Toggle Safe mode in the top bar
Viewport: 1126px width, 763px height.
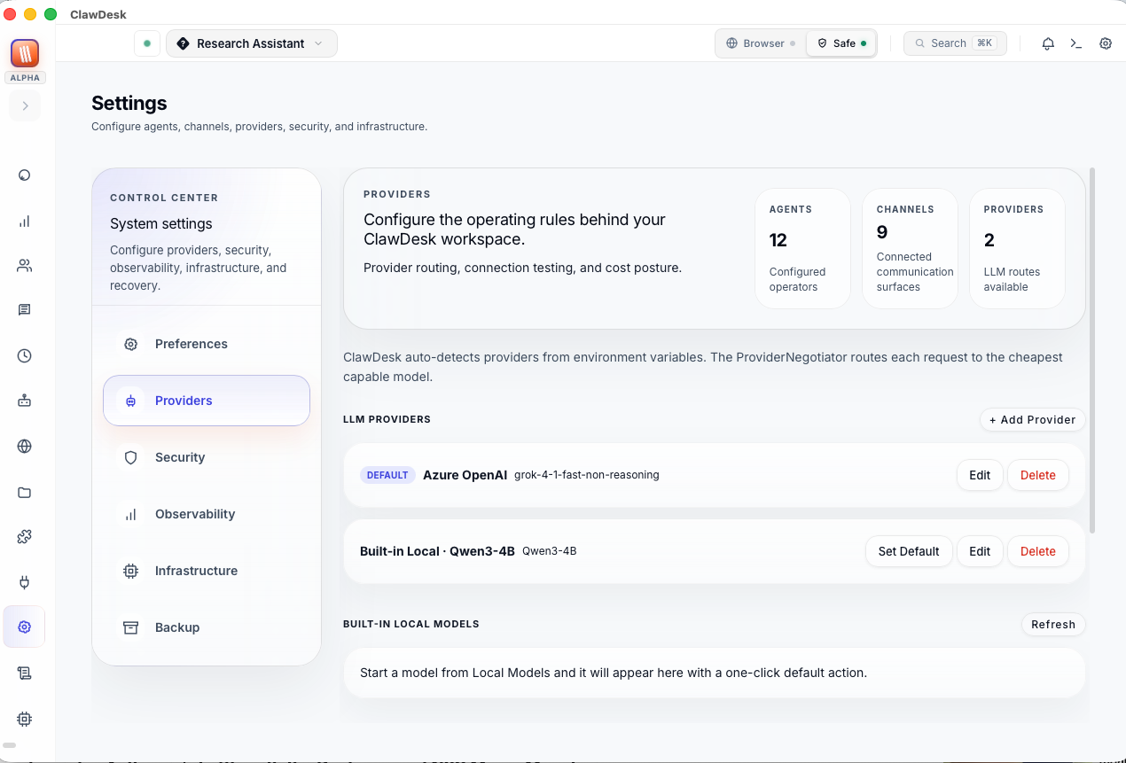pos(841,43)
